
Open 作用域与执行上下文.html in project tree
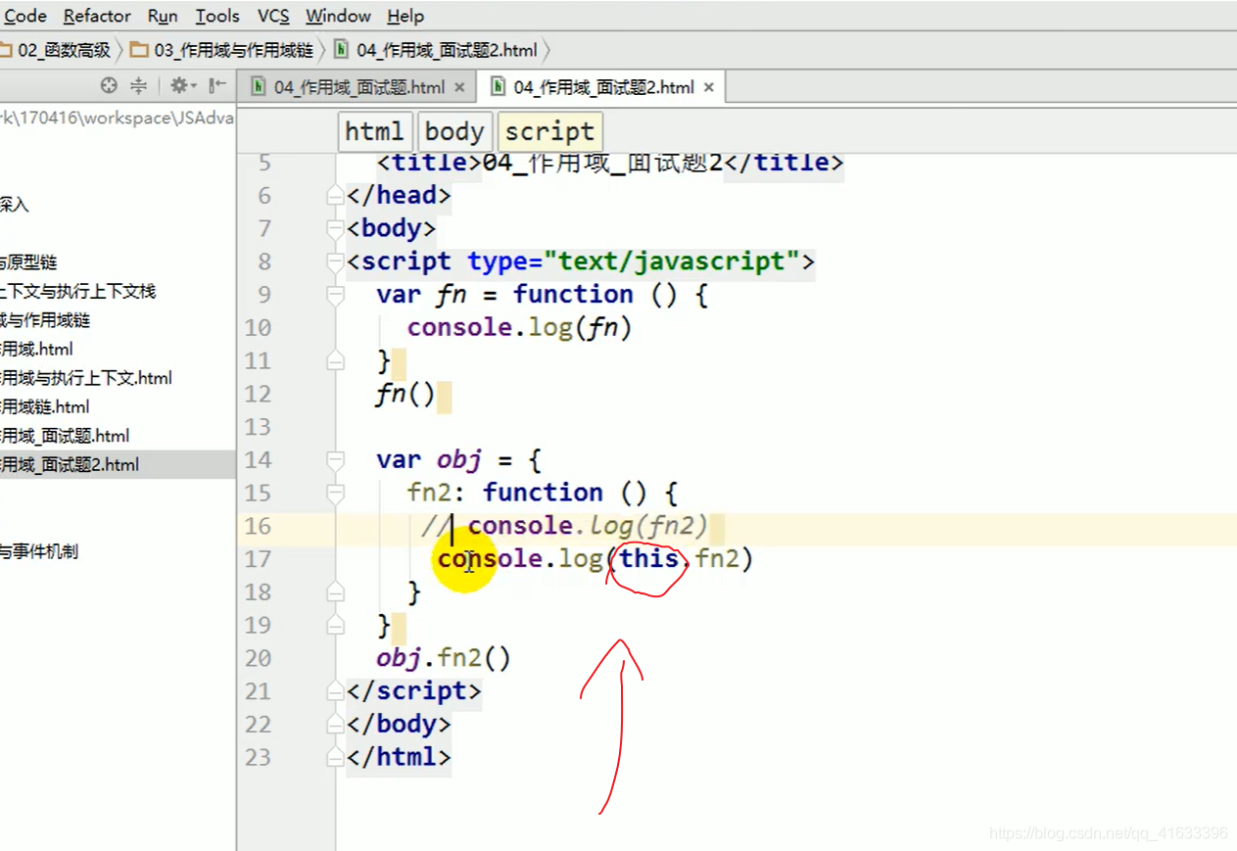click(86, 378)
